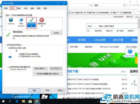140x104 pixels.
Task: Open GHOST WIN10 64位DOTA download entry
Action: click(87, 84)
